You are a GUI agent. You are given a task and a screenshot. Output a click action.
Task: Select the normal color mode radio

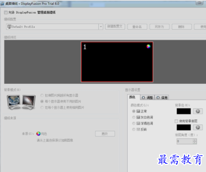(134, 111)
